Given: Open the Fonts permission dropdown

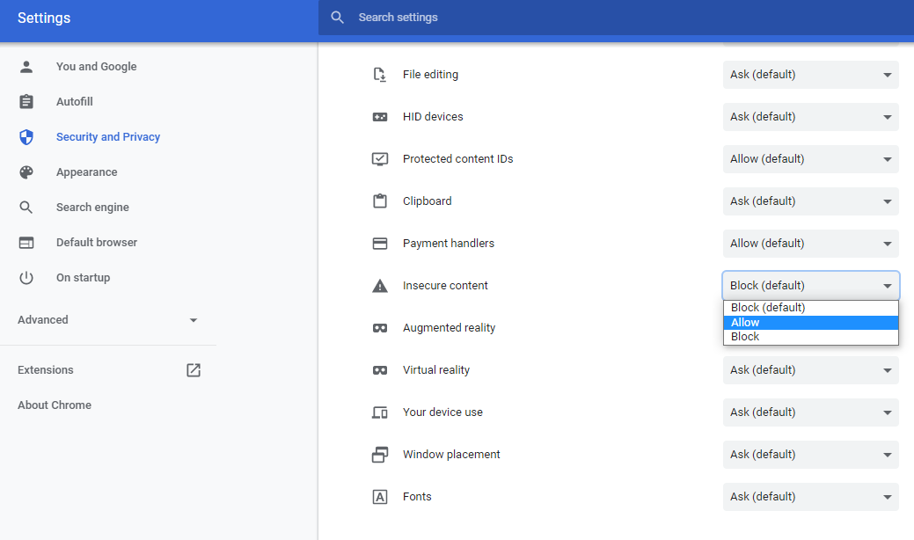Looking at the screenshot, I should (811, 497).
